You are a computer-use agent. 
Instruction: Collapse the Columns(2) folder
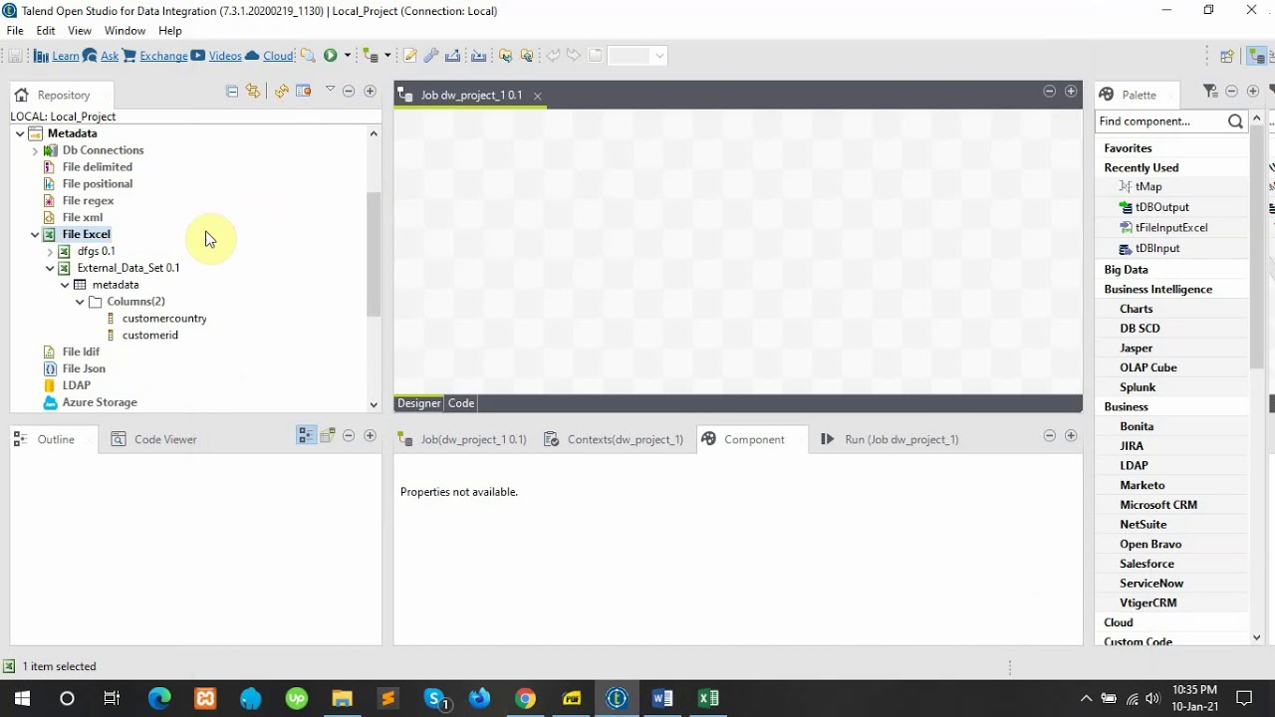(80, 302)
